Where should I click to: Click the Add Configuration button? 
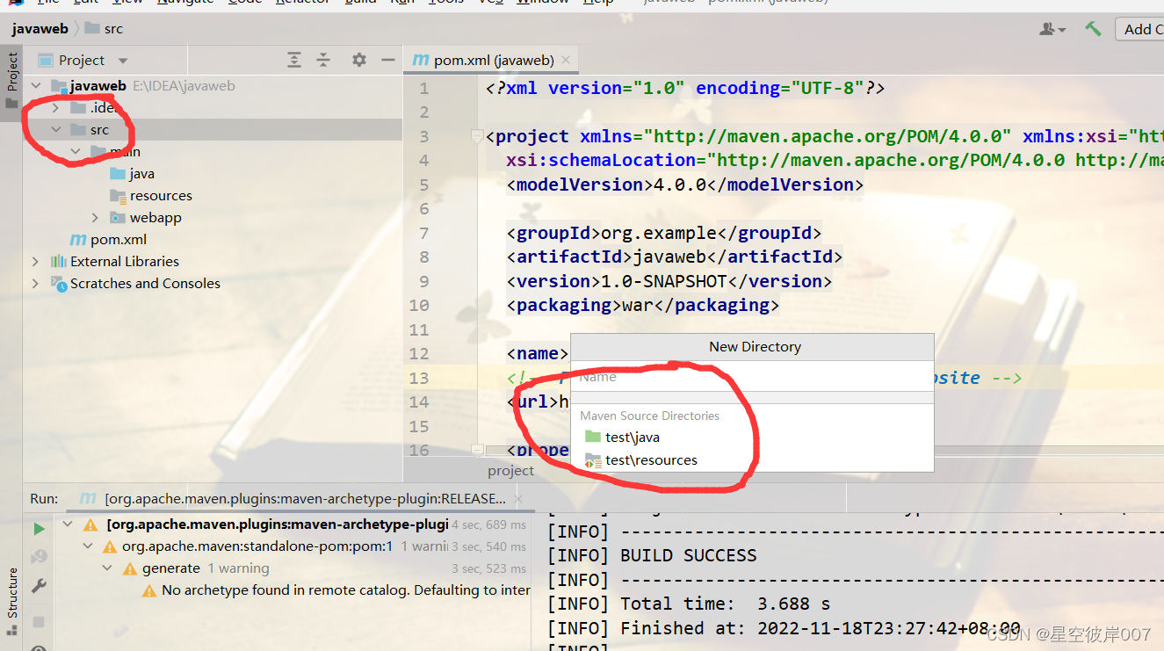(1140, 29)
